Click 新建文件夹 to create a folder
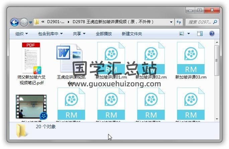229x149 pixels. click(x=132, y=34)
